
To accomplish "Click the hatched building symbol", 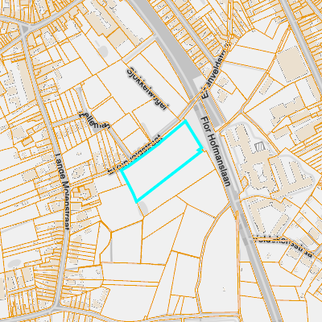I will [x=261, y=147].
